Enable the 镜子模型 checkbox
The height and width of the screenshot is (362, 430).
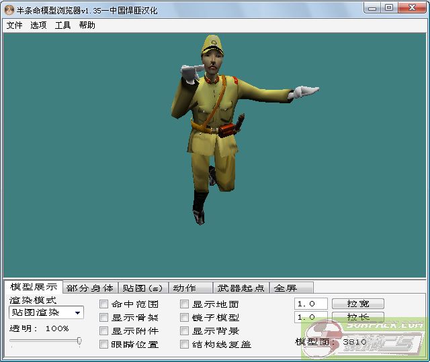tap(185, 318)
